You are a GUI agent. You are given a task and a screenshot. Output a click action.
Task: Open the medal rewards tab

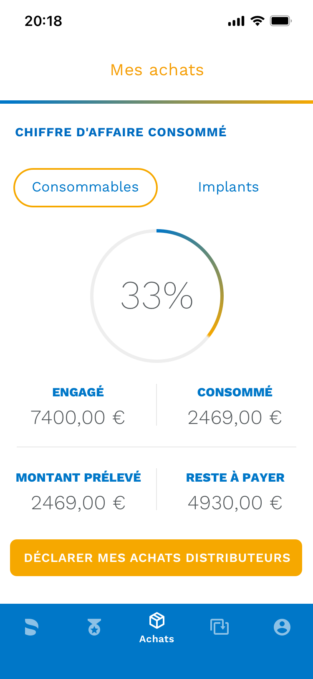94,627
